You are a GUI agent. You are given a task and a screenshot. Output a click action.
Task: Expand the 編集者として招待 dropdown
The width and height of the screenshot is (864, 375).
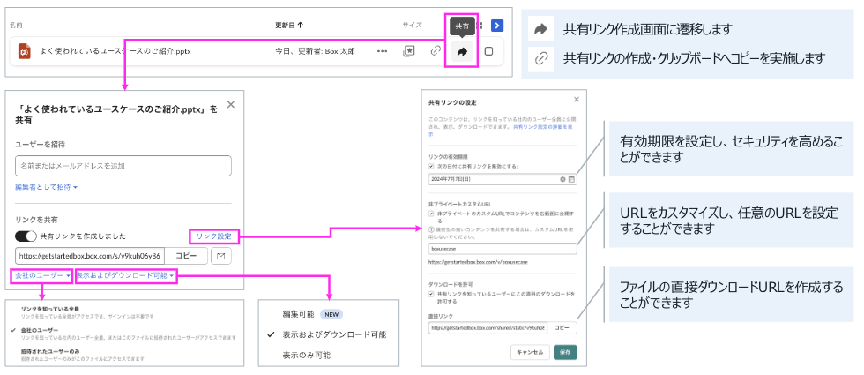pyautogui.click(x=46, y=187)
